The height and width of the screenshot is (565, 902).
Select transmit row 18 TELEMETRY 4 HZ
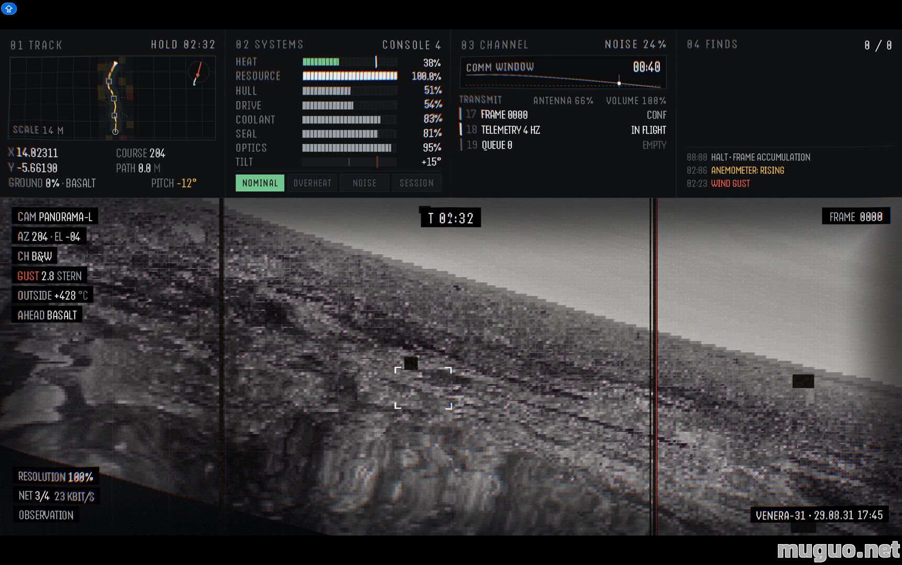point(563,130)
